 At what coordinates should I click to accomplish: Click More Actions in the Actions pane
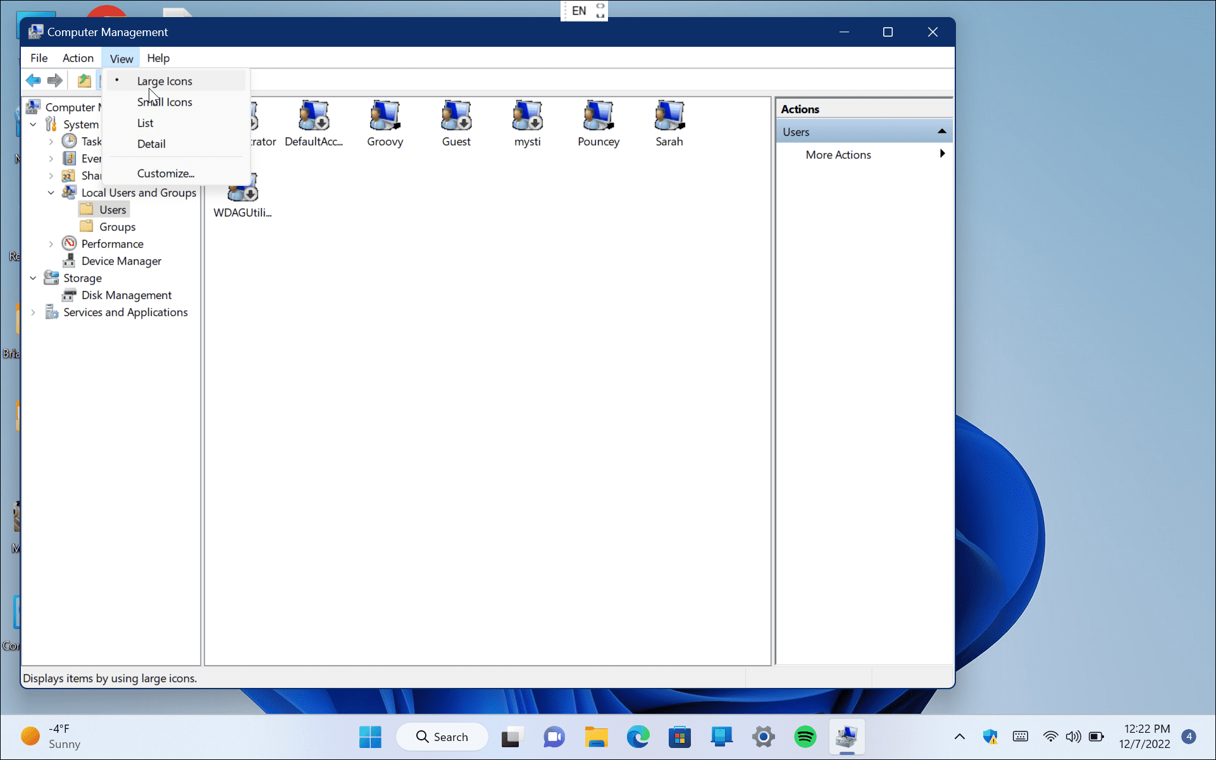point(838,154)
